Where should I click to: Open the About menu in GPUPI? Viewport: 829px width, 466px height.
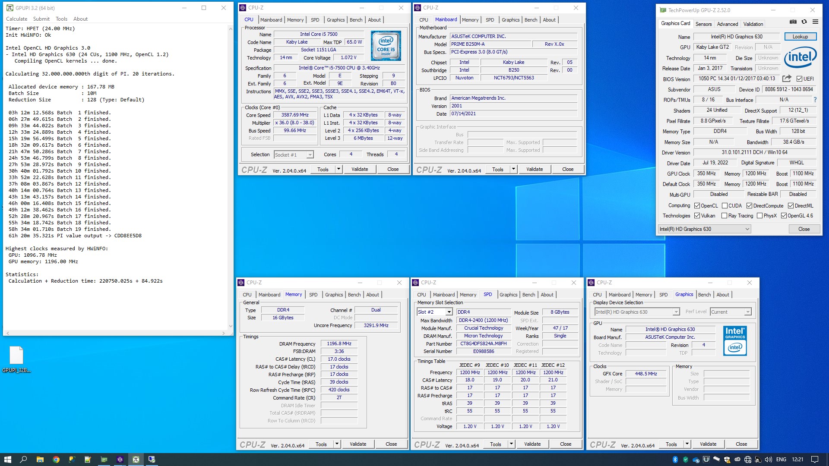pyautogui.click(x=80, y=19)
